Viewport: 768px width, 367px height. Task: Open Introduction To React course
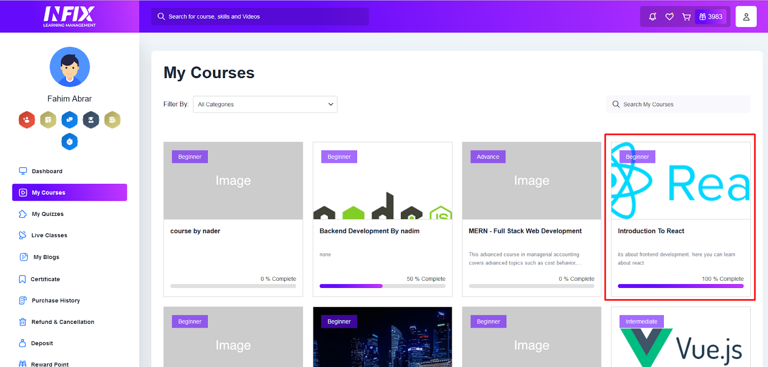pos(651,231)
